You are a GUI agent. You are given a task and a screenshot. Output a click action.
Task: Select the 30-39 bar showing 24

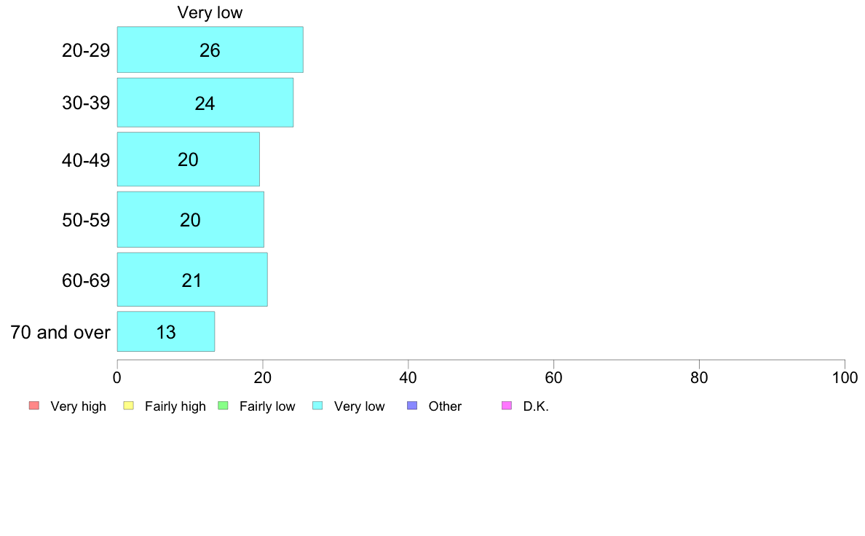click(205, 103)
